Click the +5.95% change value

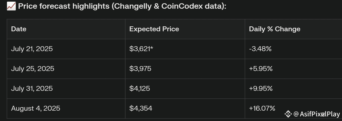[261, 69]
